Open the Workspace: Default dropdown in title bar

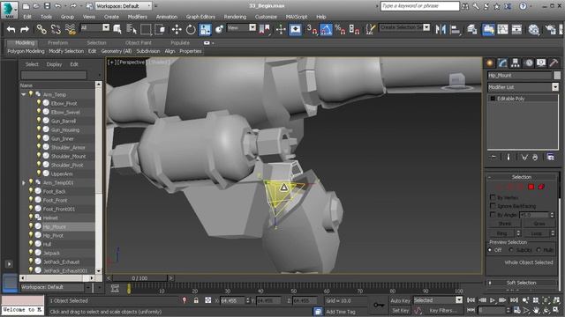[x=123, y=6]
